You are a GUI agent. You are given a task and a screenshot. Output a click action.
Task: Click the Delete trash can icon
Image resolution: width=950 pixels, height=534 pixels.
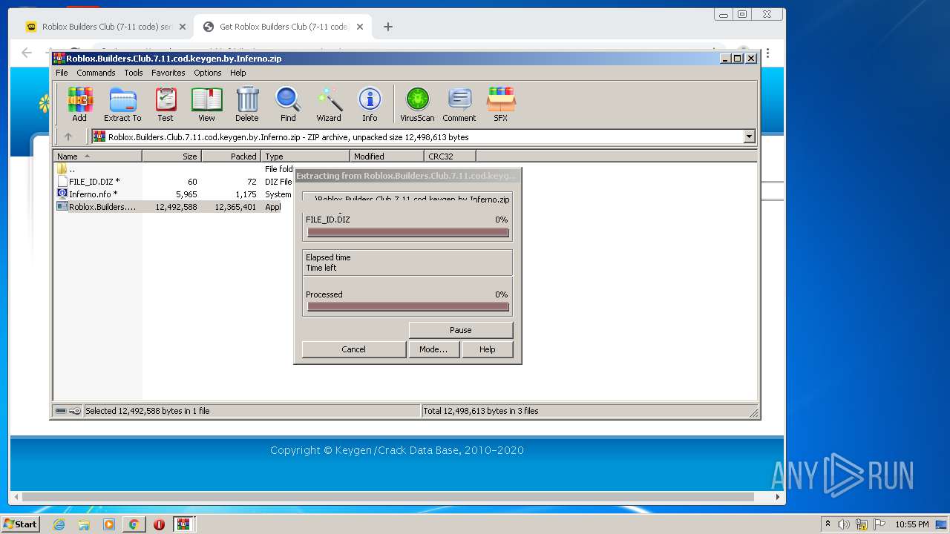click(x=247, y=104)
